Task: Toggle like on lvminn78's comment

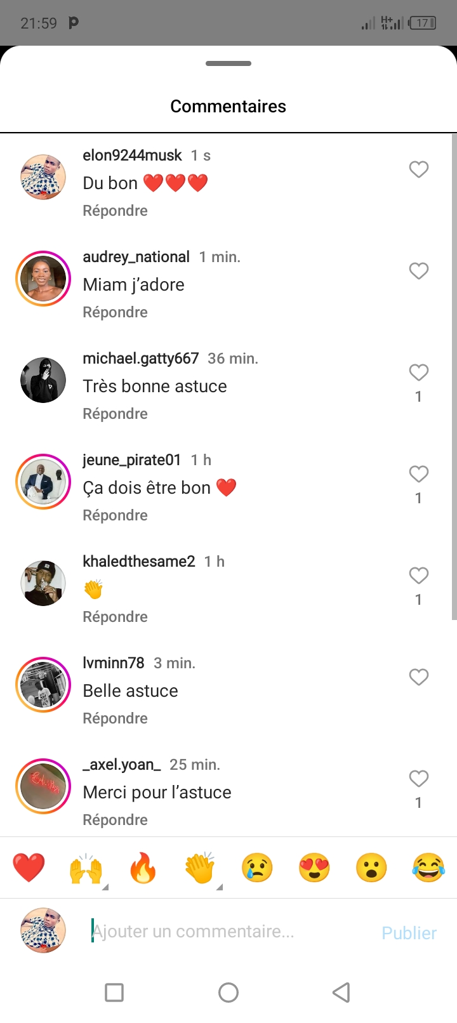Action: (x=418, y=677)
